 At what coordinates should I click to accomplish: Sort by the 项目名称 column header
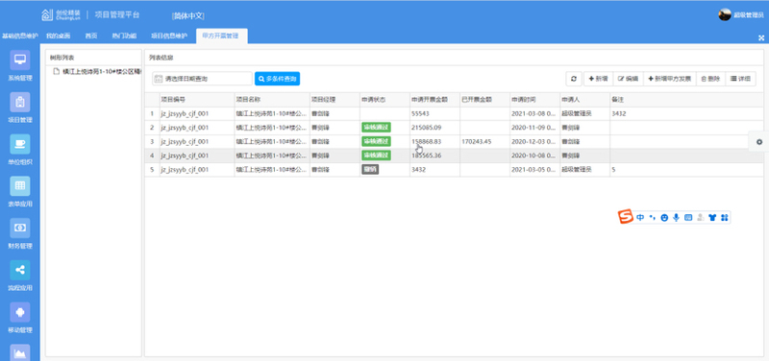[272, 100]
